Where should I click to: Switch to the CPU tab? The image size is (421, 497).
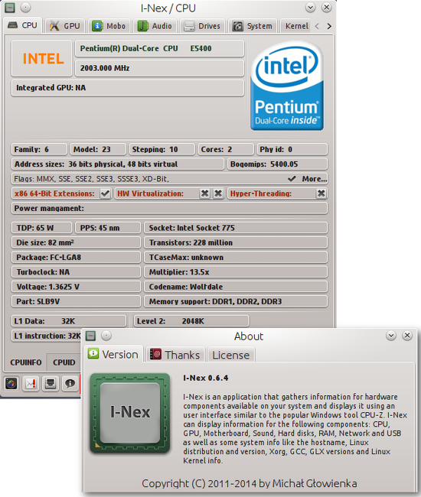point(22,25)
